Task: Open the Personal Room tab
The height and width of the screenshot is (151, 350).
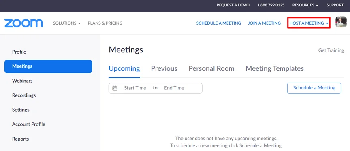Action: coord(211,68)
